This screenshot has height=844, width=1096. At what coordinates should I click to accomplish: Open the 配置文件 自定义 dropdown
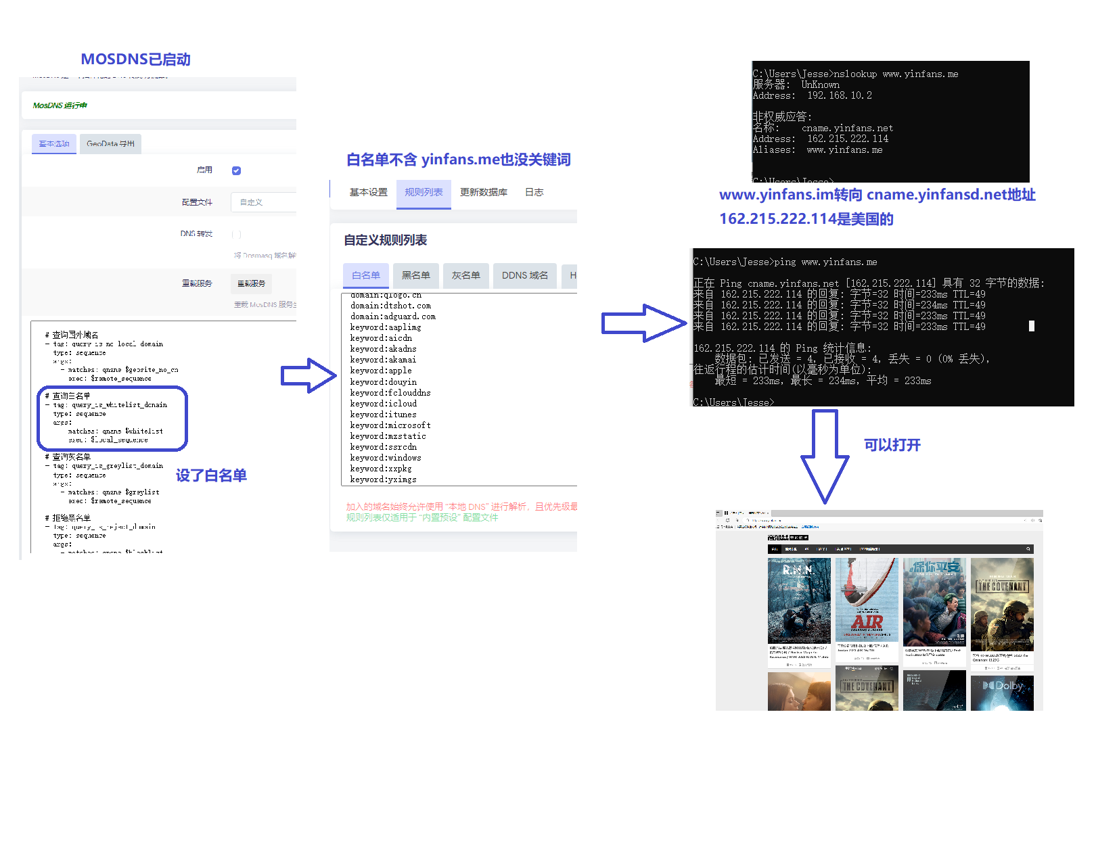coord(264,202)
